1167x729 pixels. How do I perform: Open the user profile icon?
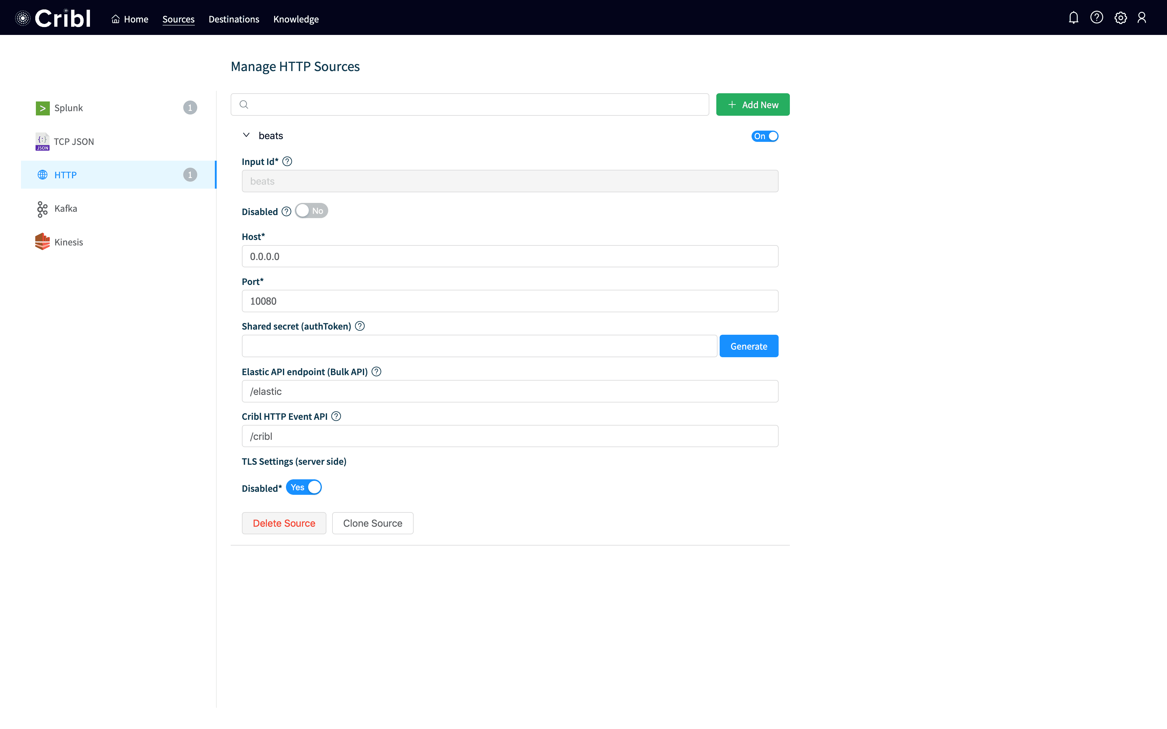[x=1141, y=18]
